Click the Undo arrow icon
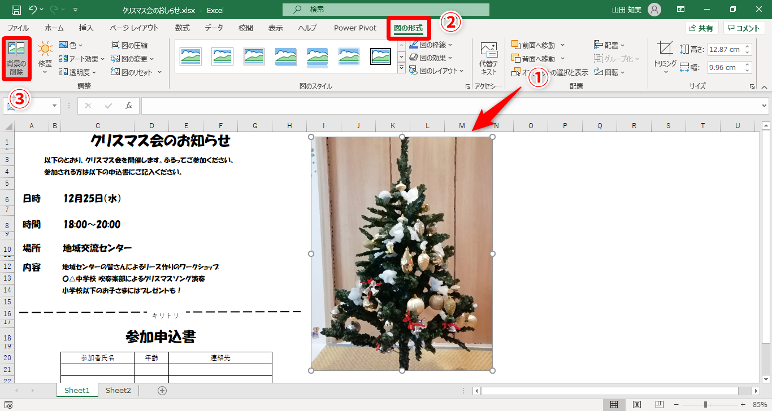Screen dimensions: 772x411 [x=33, y=10]
